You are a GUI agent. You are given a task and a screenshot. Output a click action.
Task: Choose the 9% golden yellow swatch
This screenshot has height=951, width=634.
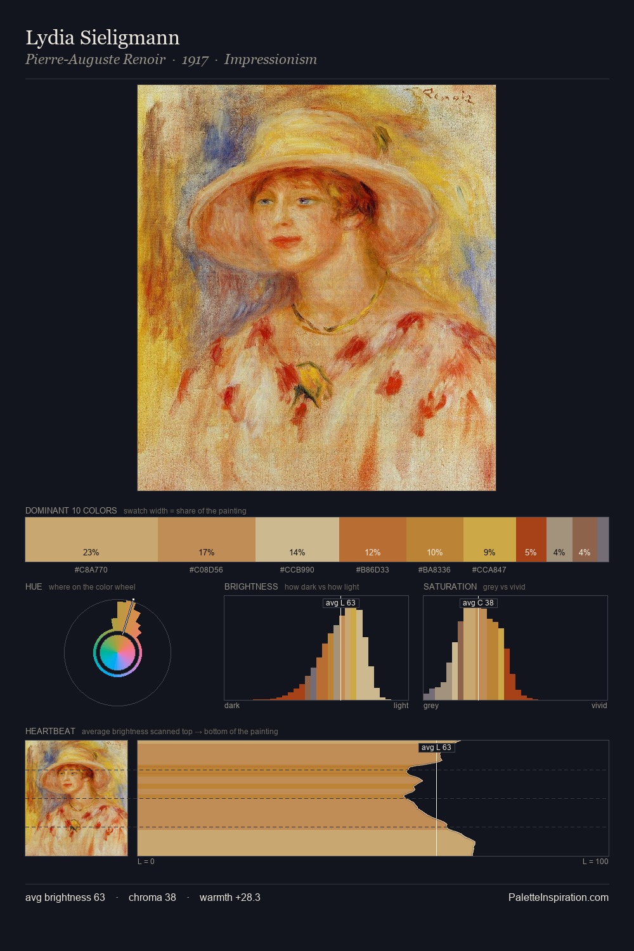pyautogui.click(x=489, y=540)
